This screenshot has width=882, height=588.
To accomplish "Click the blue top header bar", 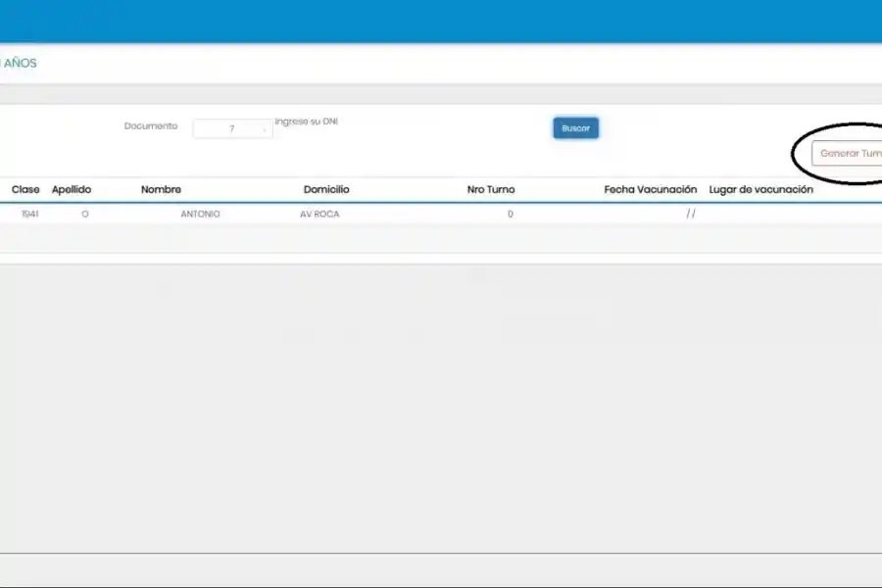I will click(441, 21).
